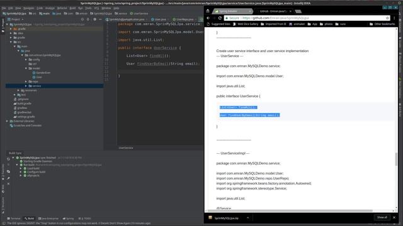Expand the config package folder
Screen dimensions: 403x226
(26, 60)
